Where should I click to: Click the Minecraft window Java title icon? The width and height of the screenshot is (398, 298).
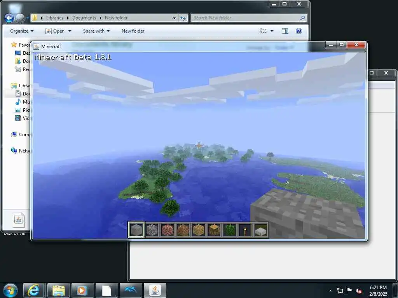[x=36, y=47]
